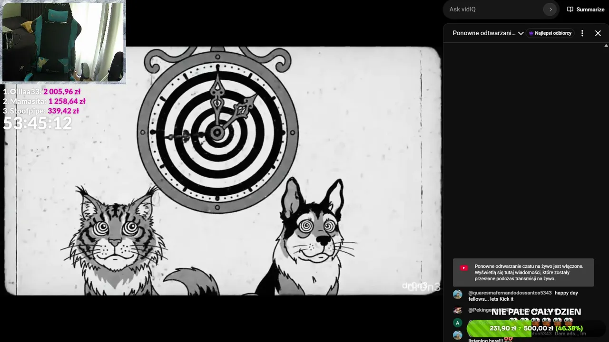
Task: Click username @quaresmafernandodossantos5343 on happy day message
Action: pyautogui.click(x=510, y=293)
